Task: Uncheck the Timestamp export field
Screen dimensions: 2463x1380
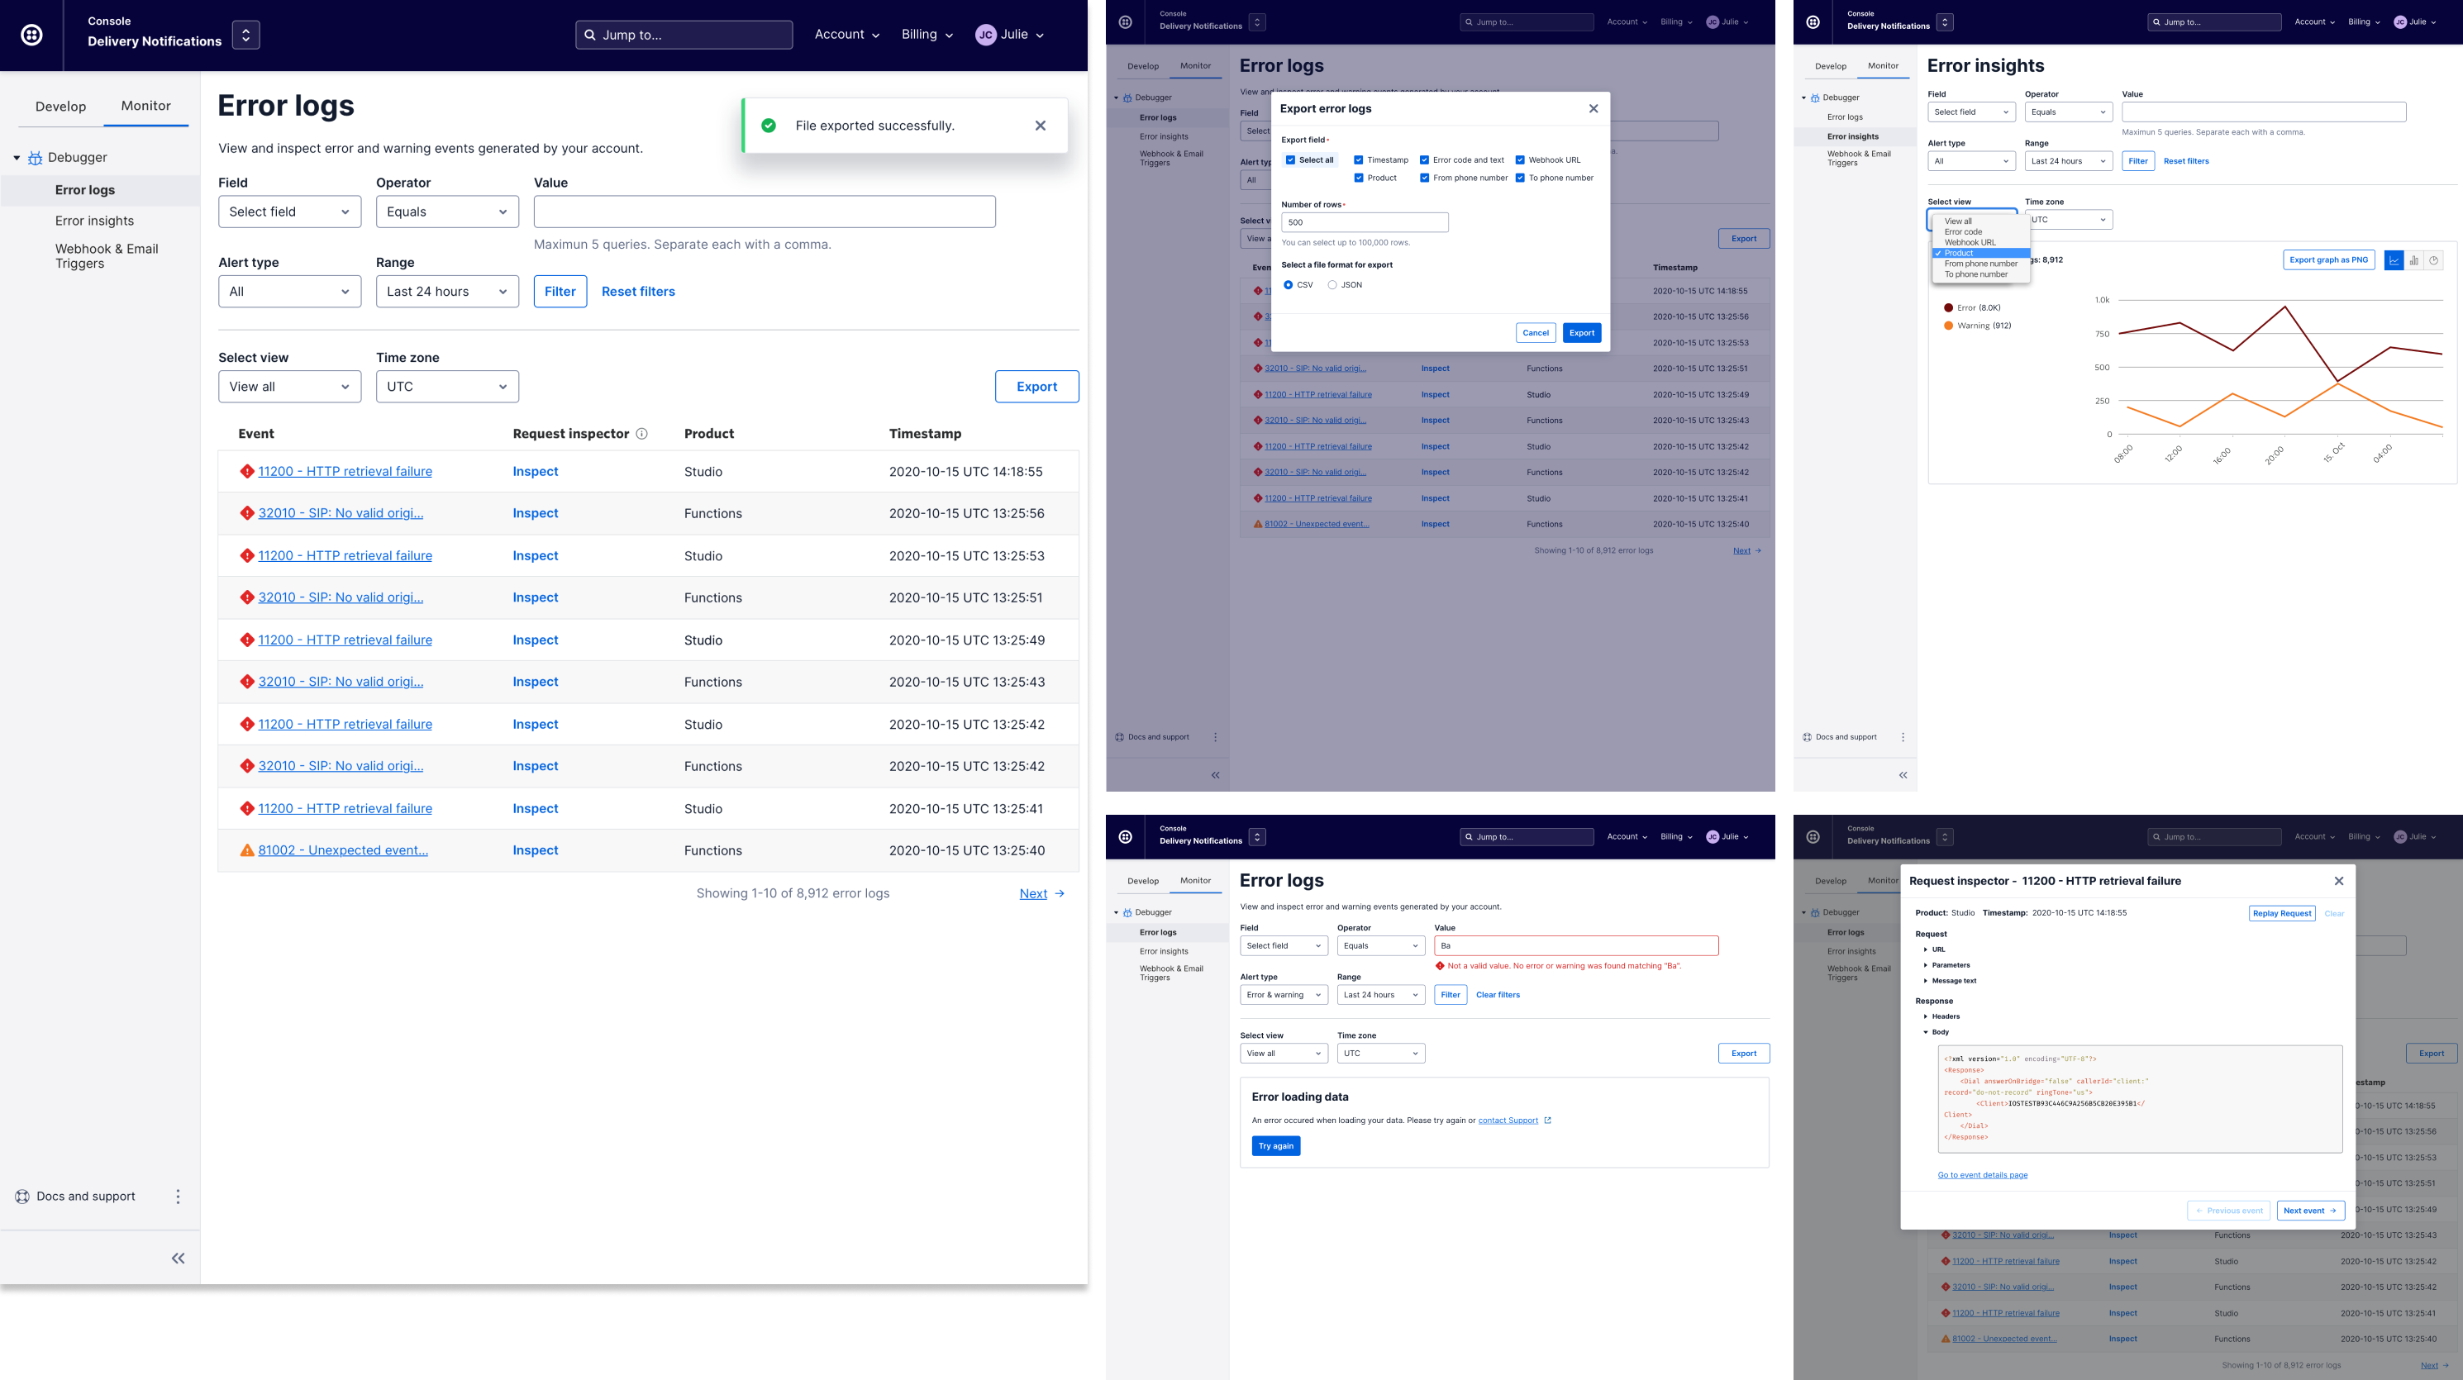Action: 1359,159
